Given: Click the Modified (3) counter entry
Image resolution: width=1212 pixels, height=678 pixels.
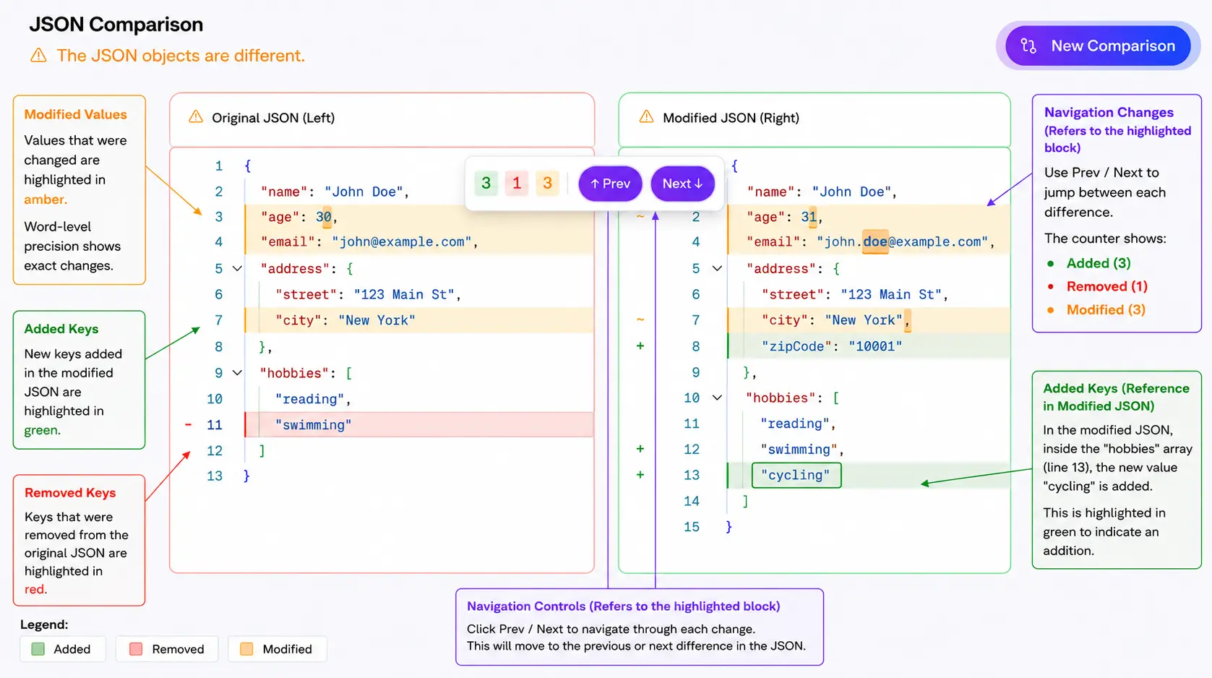Looking at the screenshot, I should tap(1106, 309).
